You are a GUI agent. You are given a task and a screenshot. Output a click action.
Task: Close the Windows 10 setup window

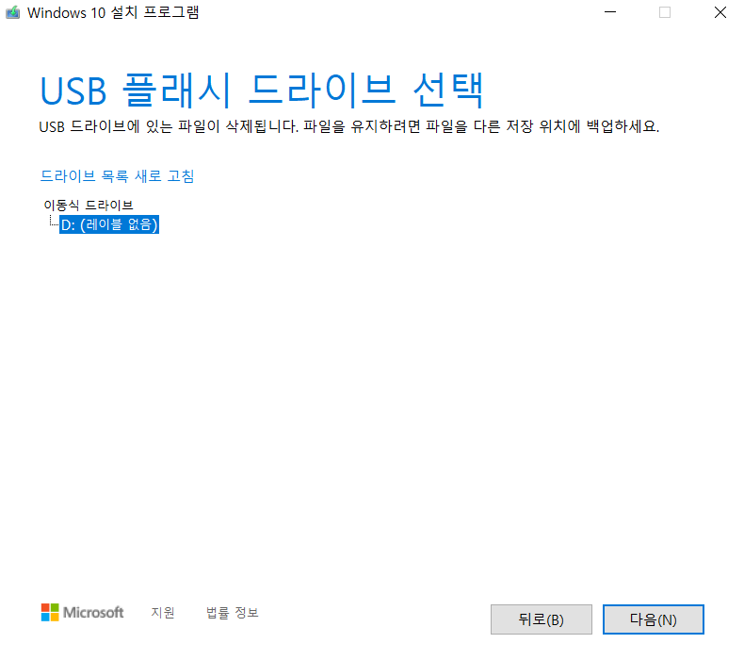pos(720,12)
